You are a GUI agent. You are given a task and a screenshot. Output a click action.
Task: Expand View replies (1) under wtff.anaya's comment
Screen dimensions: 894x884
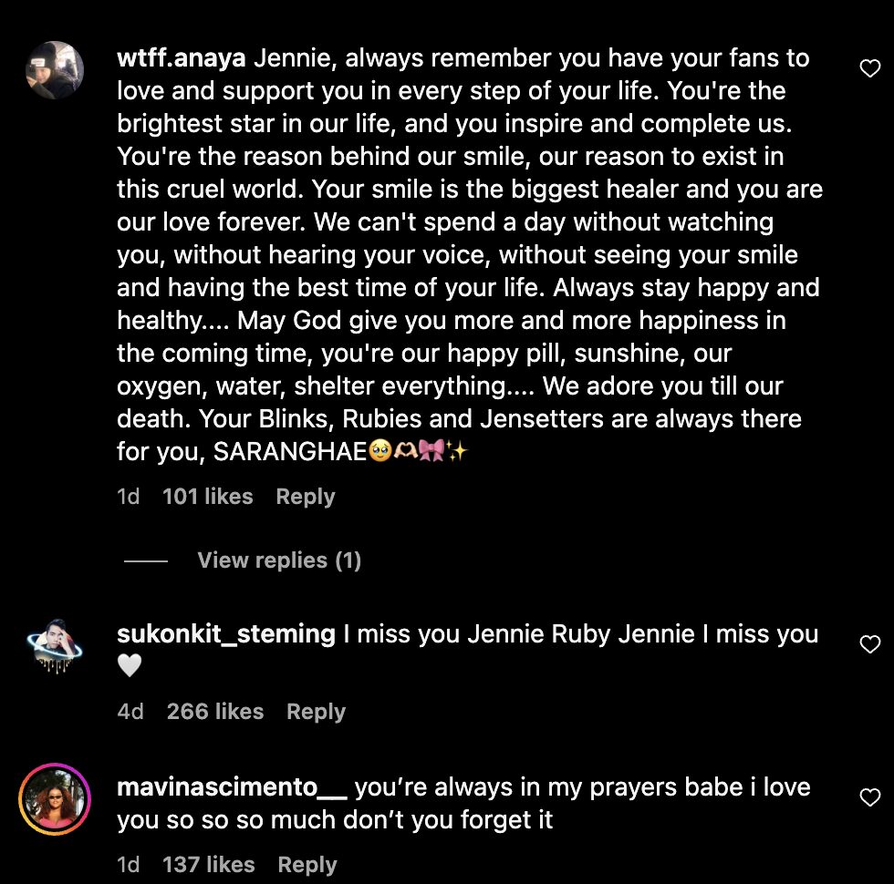(279, 560)
